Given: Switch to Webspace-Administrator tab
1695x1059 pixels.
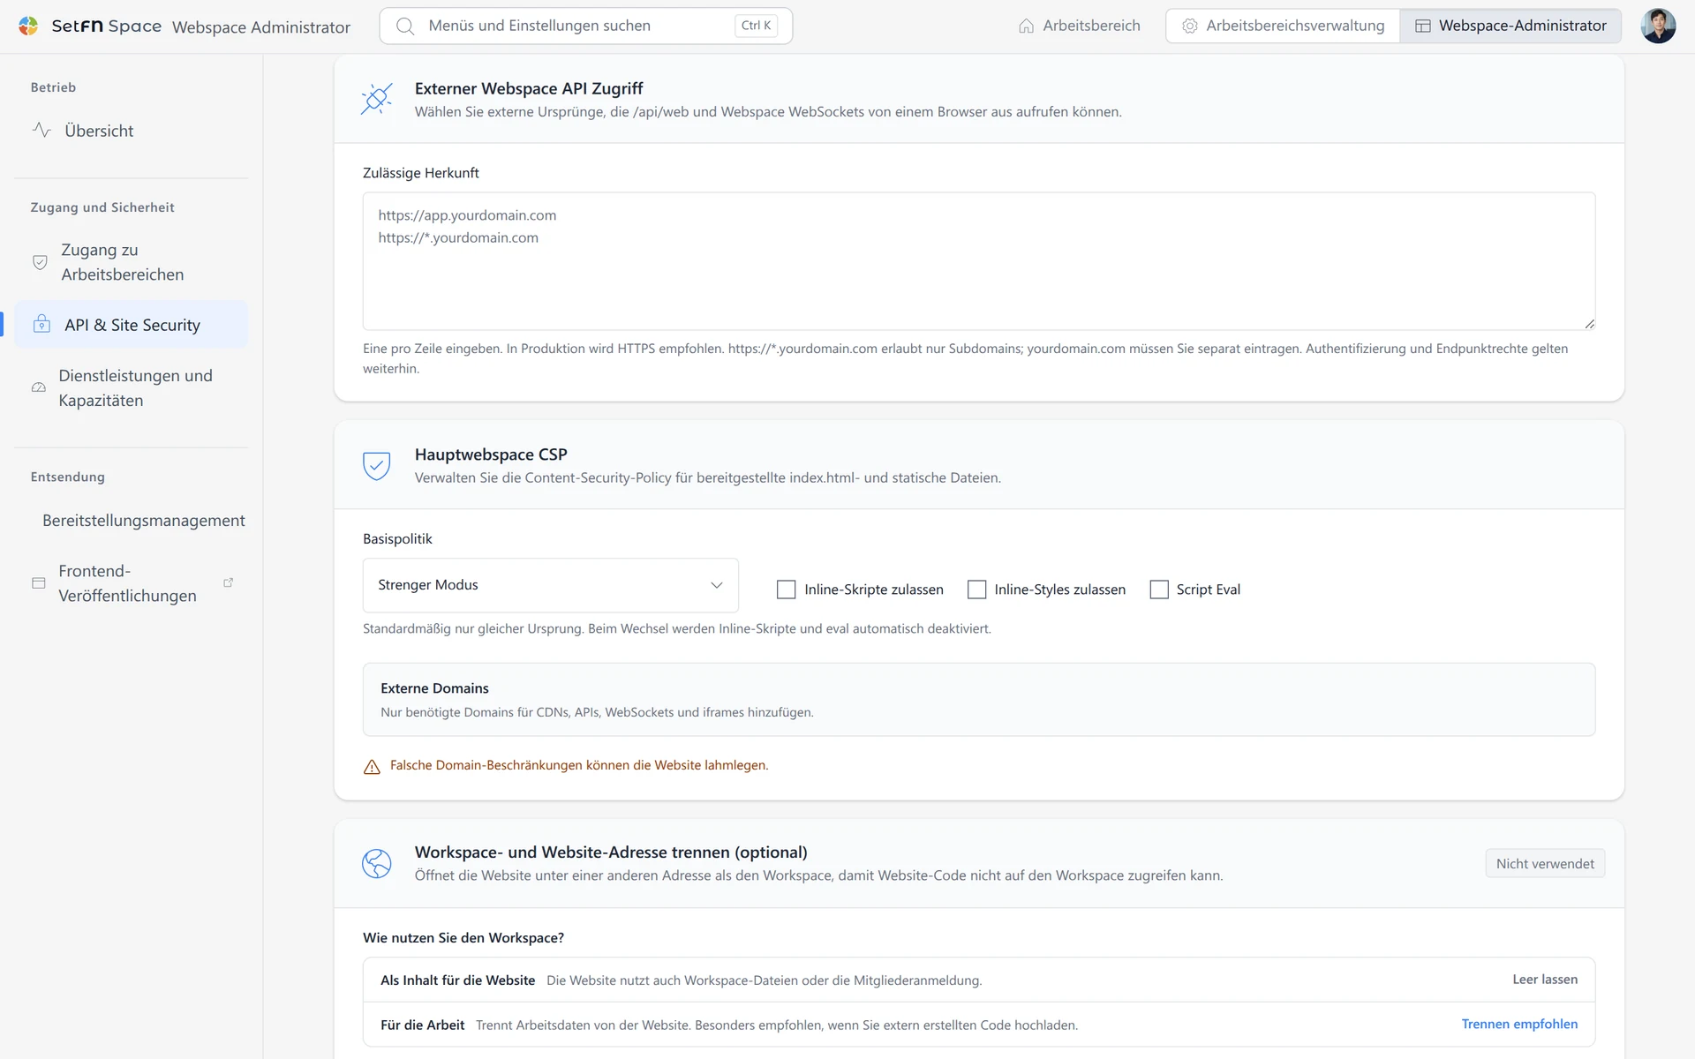Looking at the screenshot, I should [x=1510, y=26].
